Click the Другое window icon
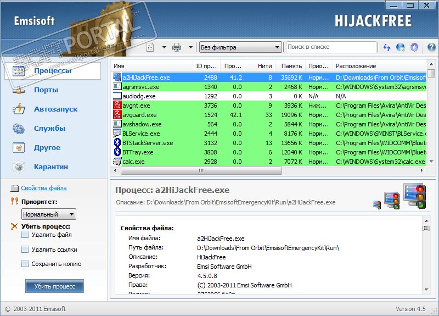 [19, 147]
